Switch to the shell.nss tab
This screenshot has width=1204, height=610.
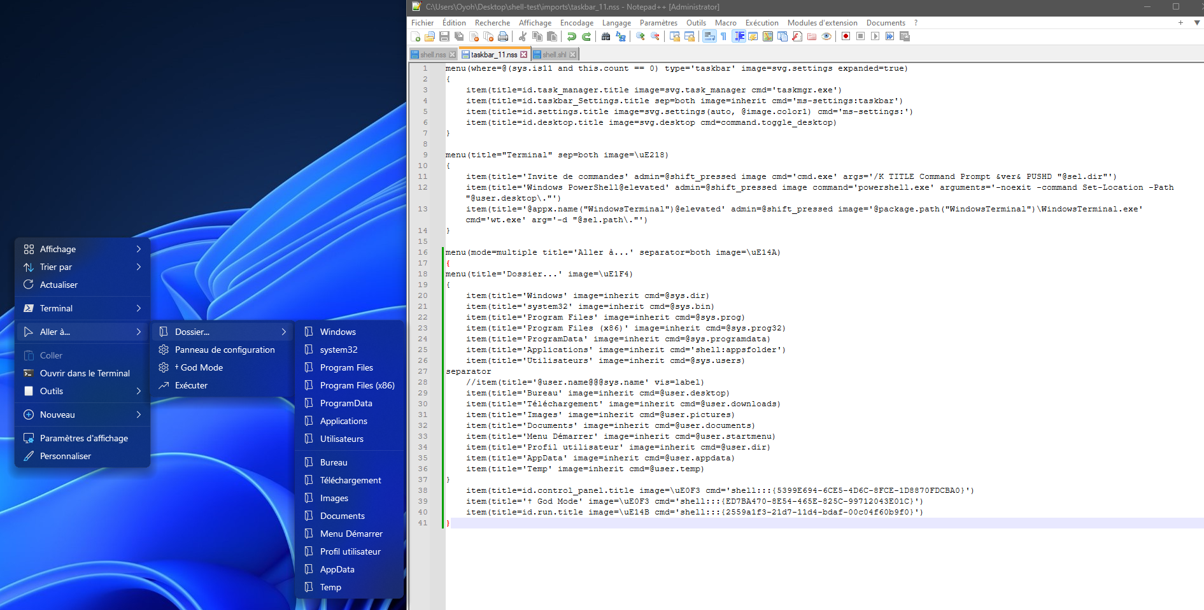tap(434, 54)
